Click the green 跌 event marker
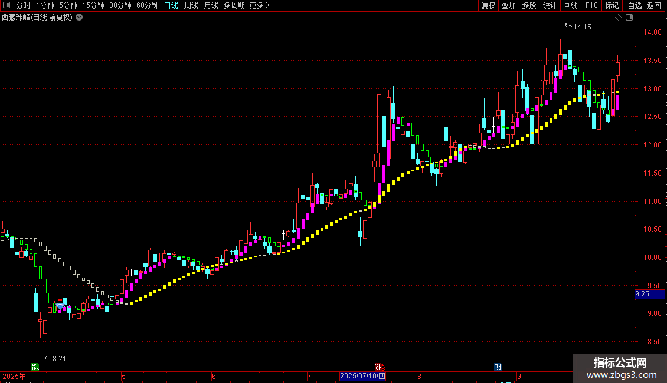667x383 pixels. click(x=35, y=367)
